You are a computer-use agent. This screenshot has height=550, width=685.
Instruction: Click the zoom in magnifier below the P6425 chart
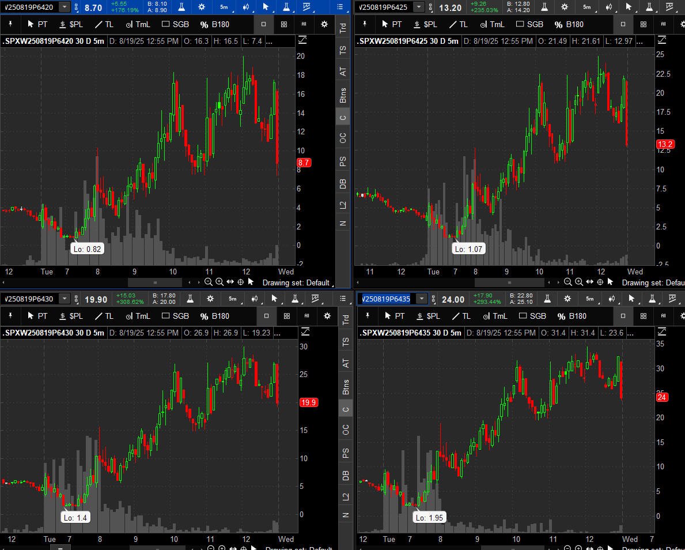coord(578,282)
